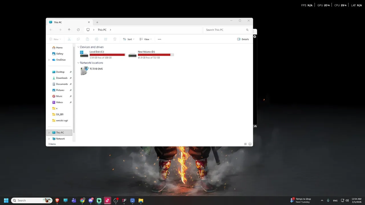365x205 pixels.
Task: Collapse the Devices and drives group
Action: (78, 47)
